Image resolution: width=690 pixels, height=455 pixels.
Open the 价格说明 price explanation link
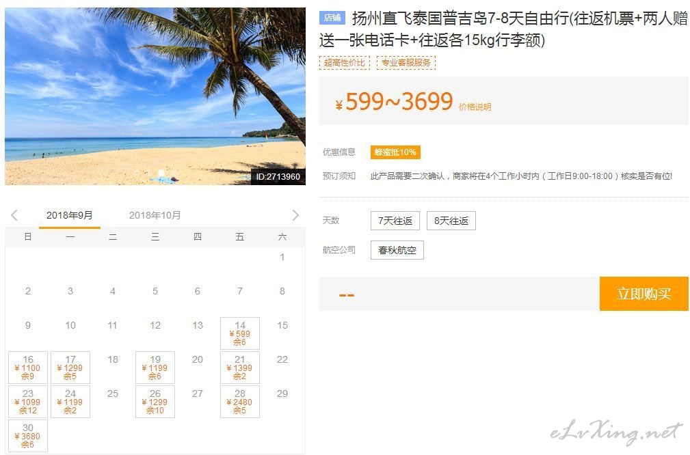pos(475,107)
